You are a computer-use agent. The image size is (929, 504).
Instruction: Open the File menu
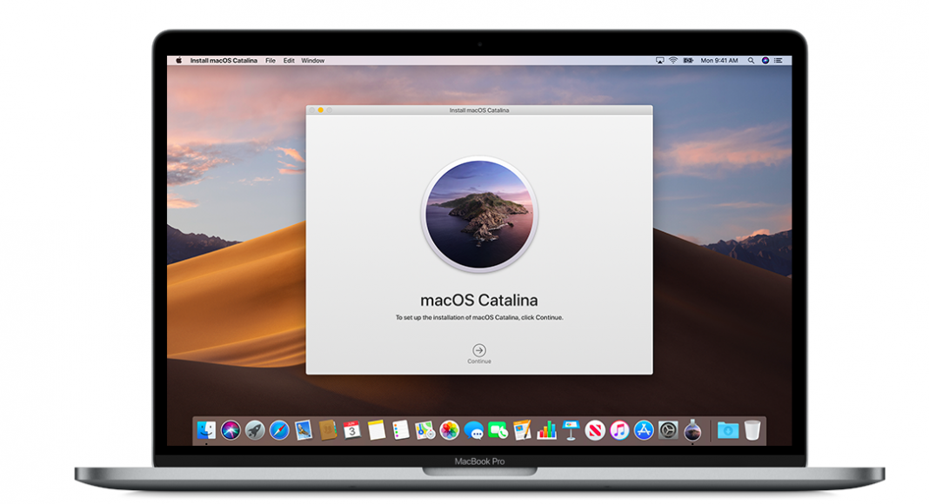(271, 60)
